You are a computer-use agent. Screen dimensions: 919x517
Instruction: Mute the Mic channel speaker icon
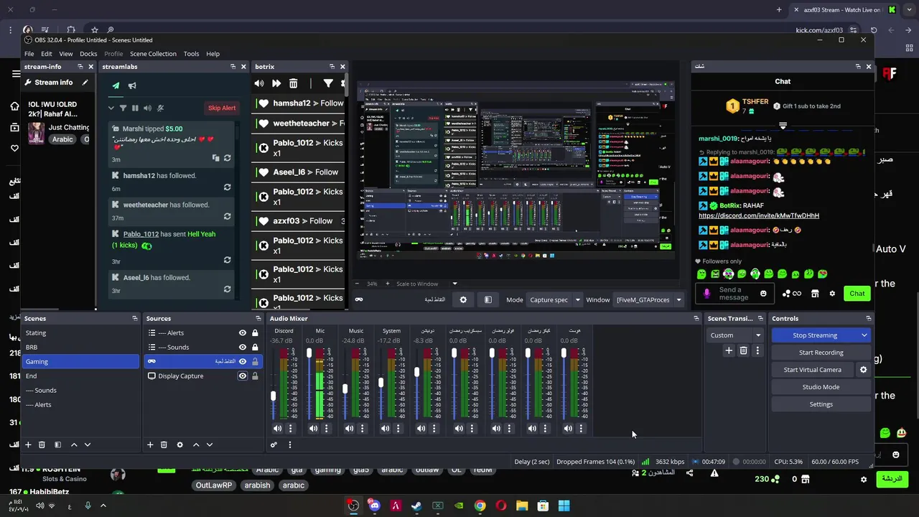pos(313,429)
